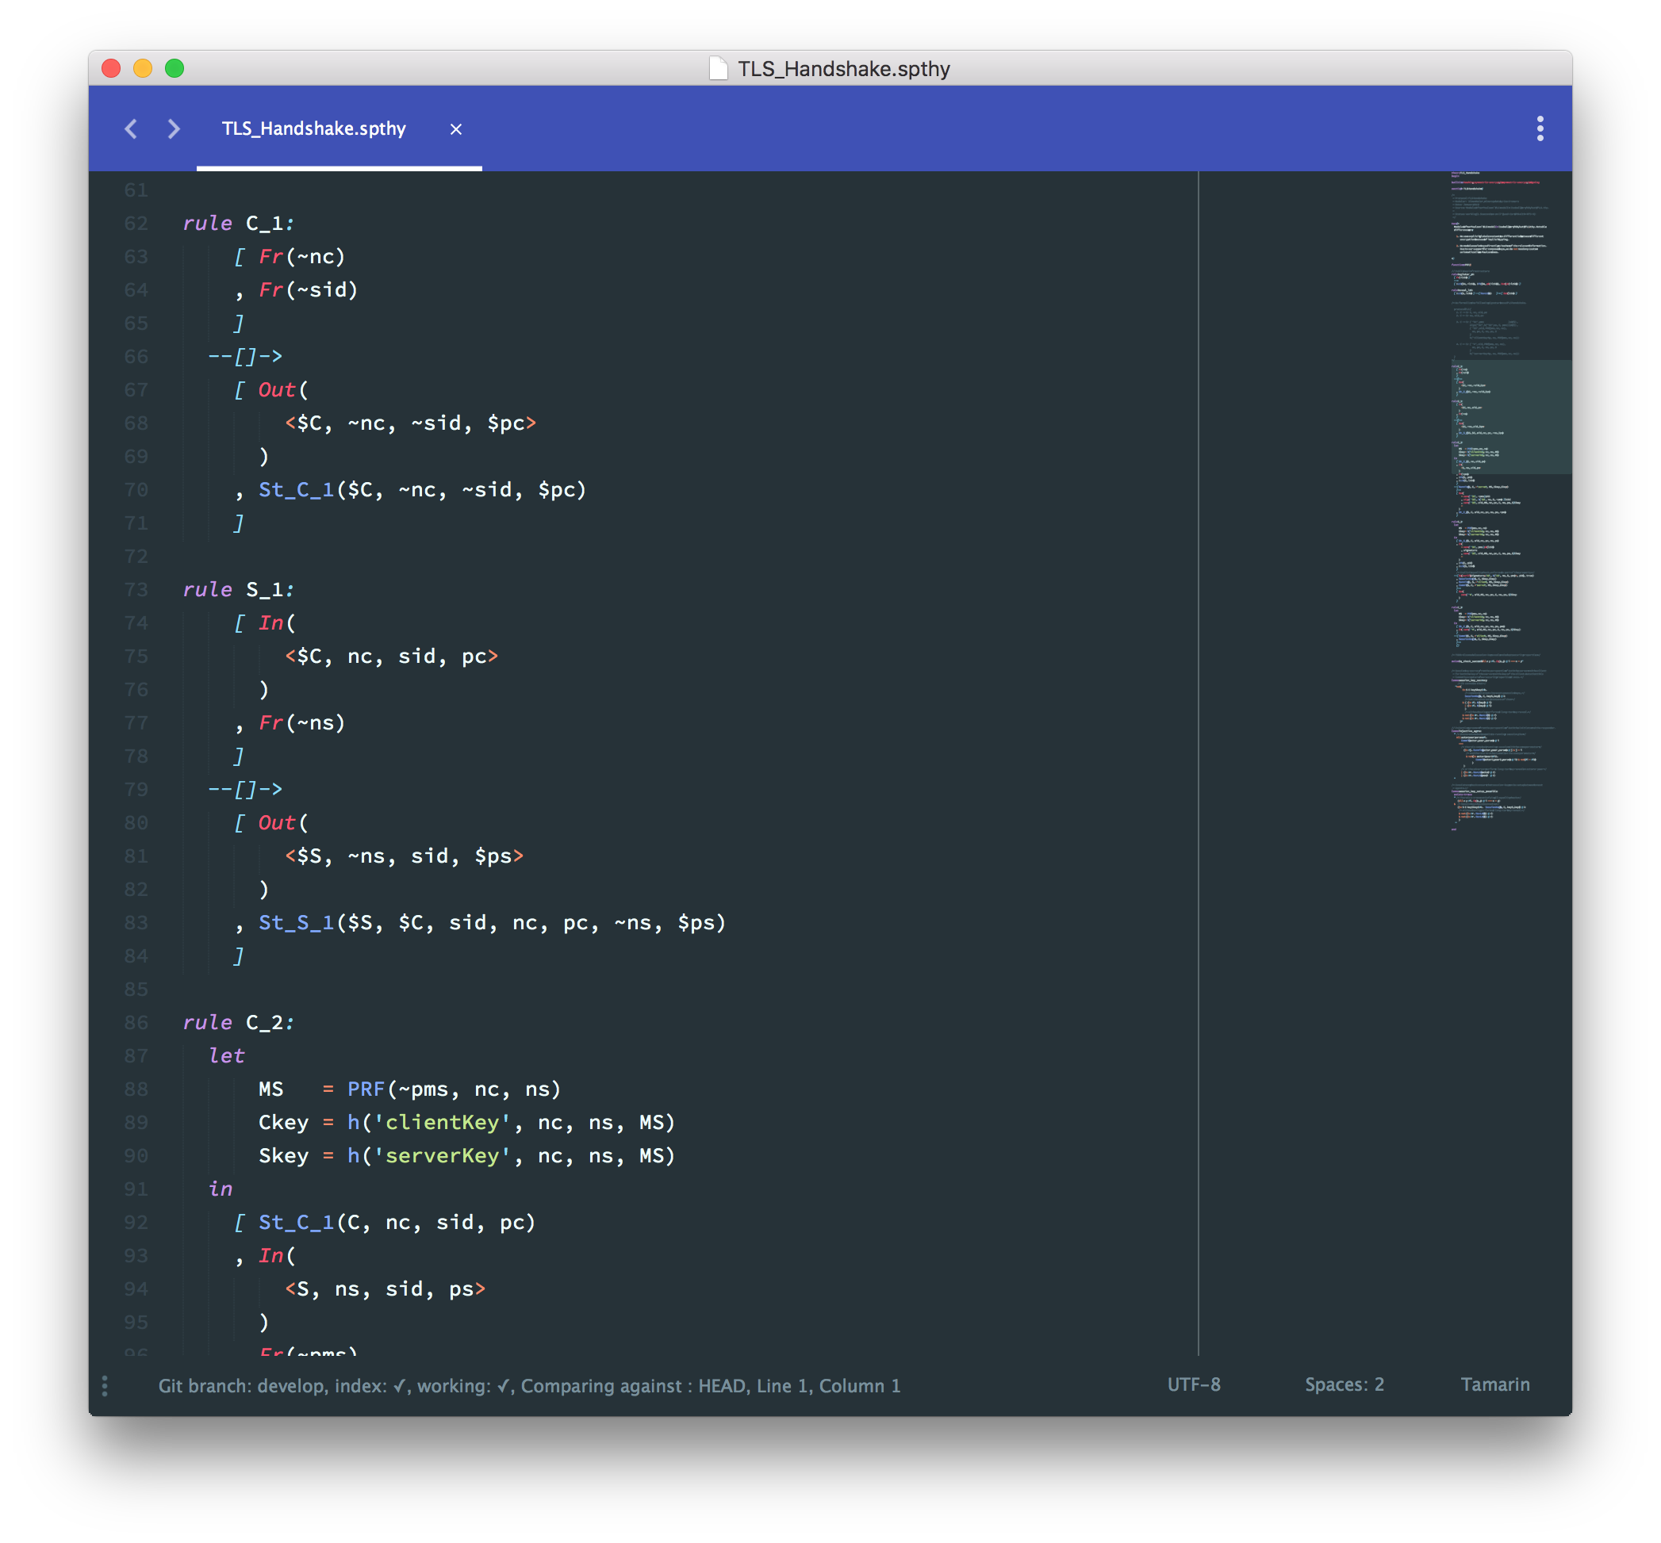
Task: Click line number 73 in the gutter
Action: [136, 590]
